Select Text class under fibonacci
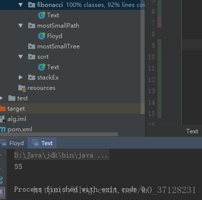Image resolution: width=202 pixels, height=200 pixels. pos(53,15)
